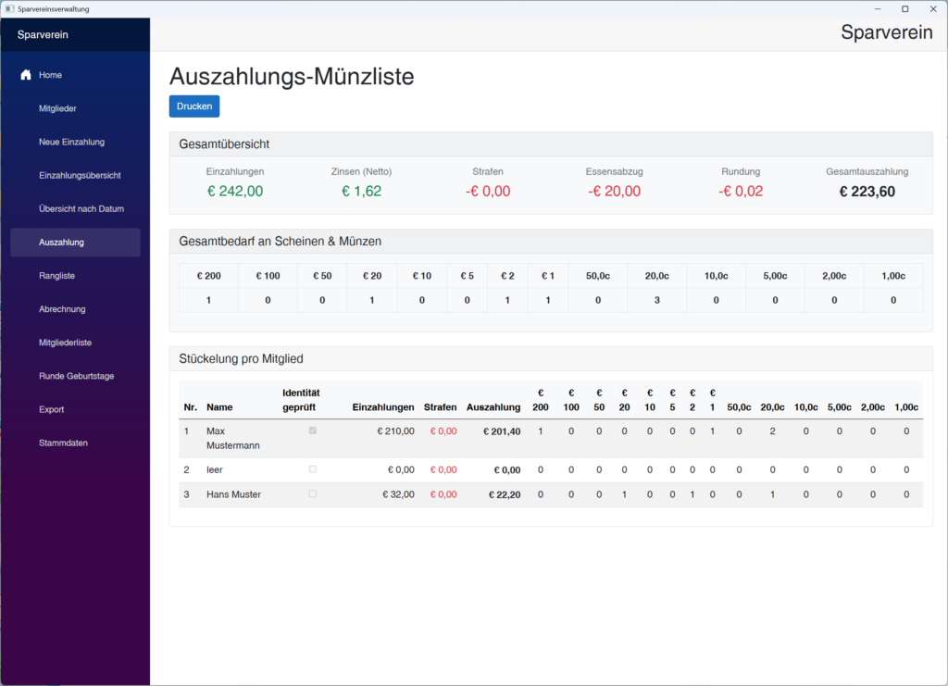This screenshot has width=948, height=686.
Task: Toggle identity checkbox for Max Mustermann
Action: [313, 430]
